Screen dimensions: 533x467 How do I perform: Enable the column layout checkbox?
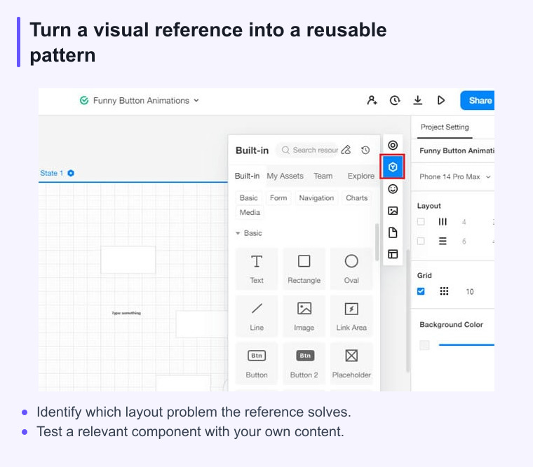421,222
